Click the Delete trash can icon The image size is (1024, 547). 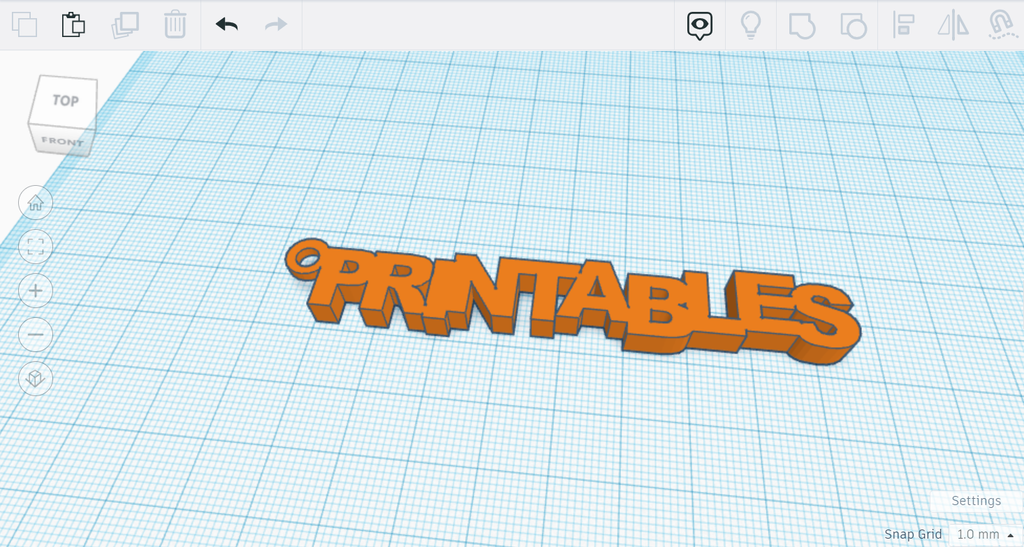click(175, 24)
